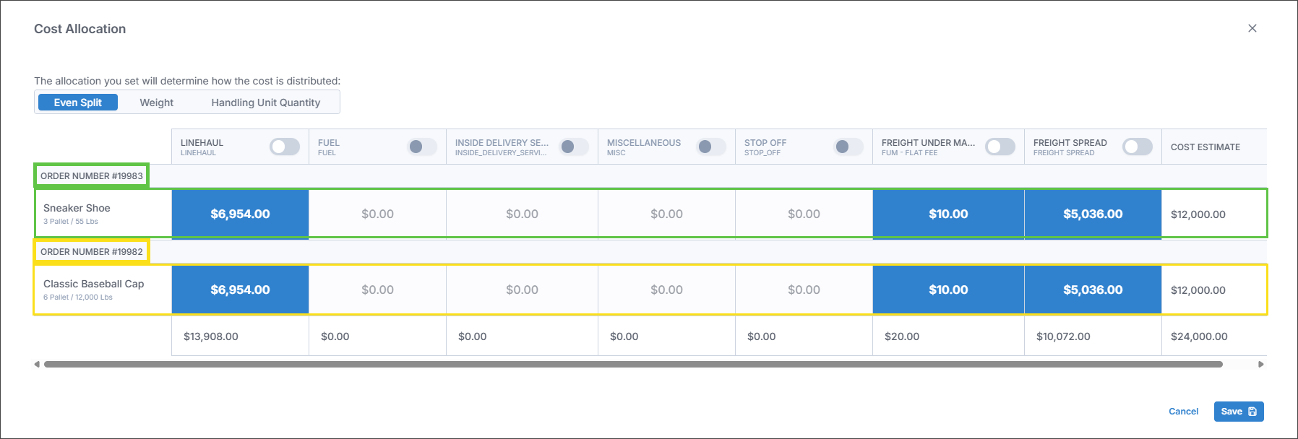Edit Sneaker Shoe inside delivery $0.00 cell

pyautogui.click(x=522, y=214)
